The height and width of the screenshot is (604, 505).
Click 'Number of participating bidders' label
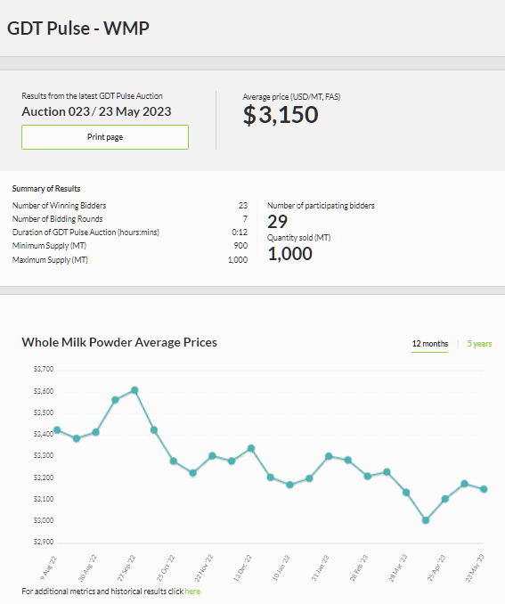(321, 206)
